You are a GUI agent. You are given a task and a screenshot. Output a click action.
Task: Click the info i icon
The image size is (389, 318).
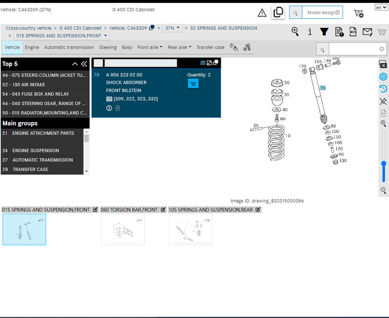[x=309, y=32]
